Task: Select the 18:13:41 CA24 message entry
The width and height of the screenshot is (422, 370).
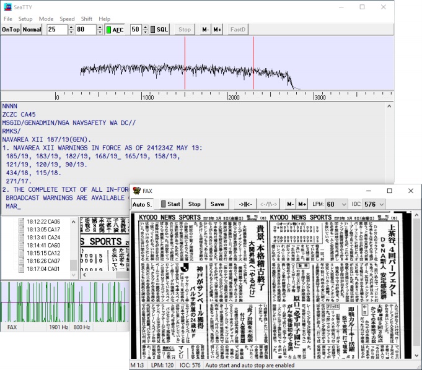Action: [43, 238]
